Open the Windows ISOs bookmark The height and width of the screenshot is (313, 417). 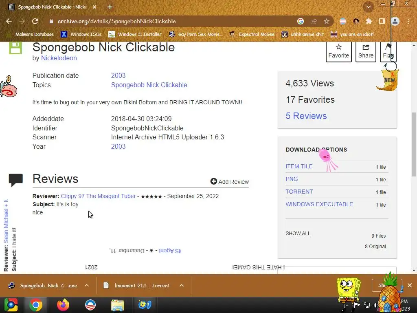coord(81,34)
